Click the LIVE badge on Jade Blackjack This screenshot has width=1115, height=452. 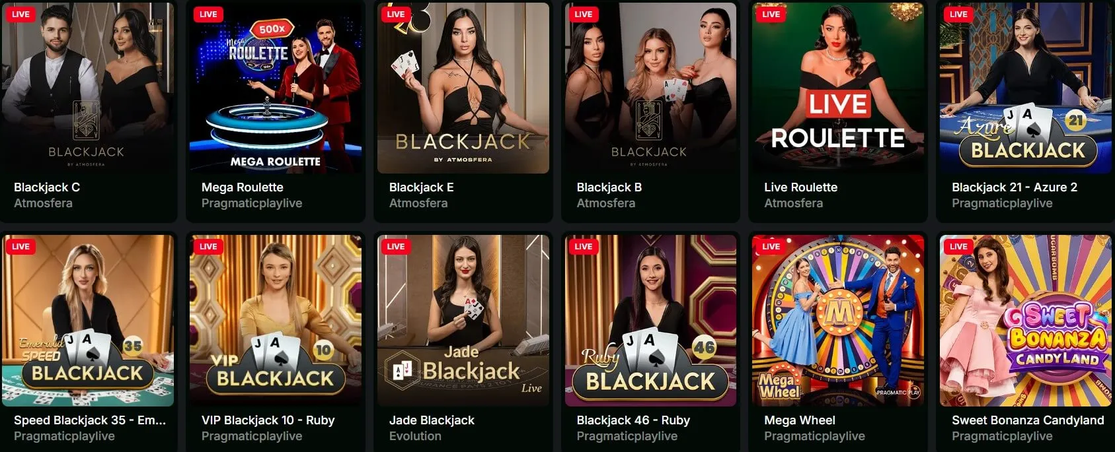(396, 246)
